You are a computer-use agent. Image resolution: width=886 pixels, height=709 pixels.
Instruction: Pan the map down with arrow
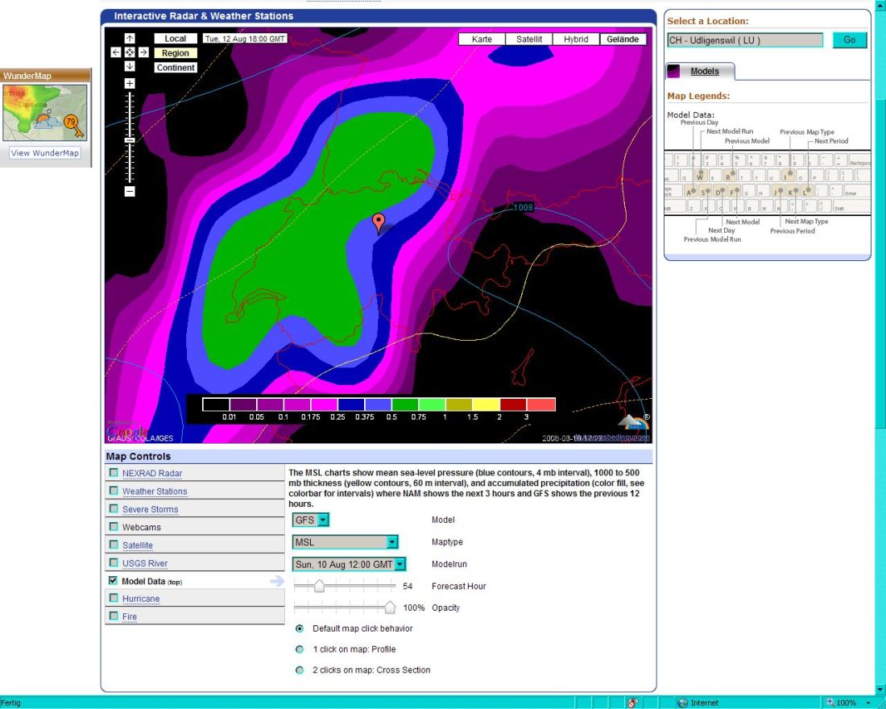(x=130, y=66)
